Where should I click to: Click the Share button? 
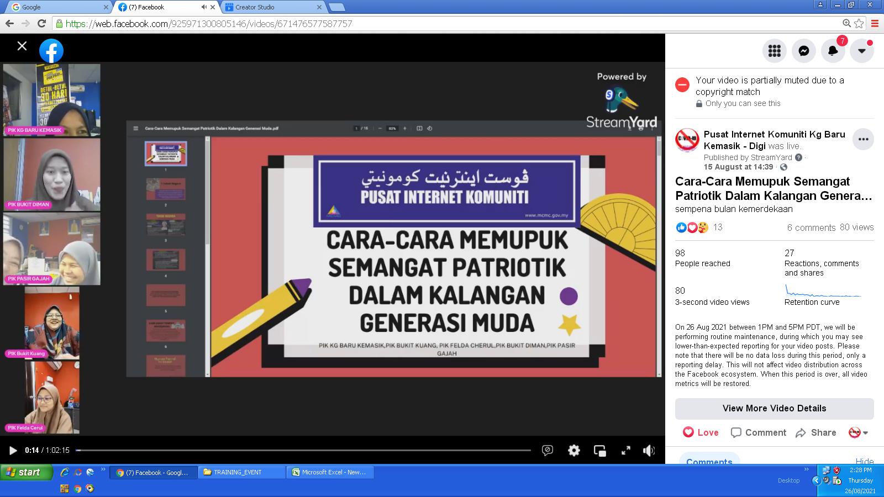coord(816,432)
